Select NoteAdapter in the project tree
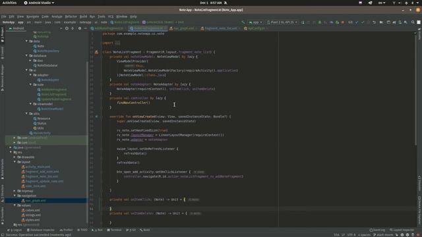 tap(50, 80)
